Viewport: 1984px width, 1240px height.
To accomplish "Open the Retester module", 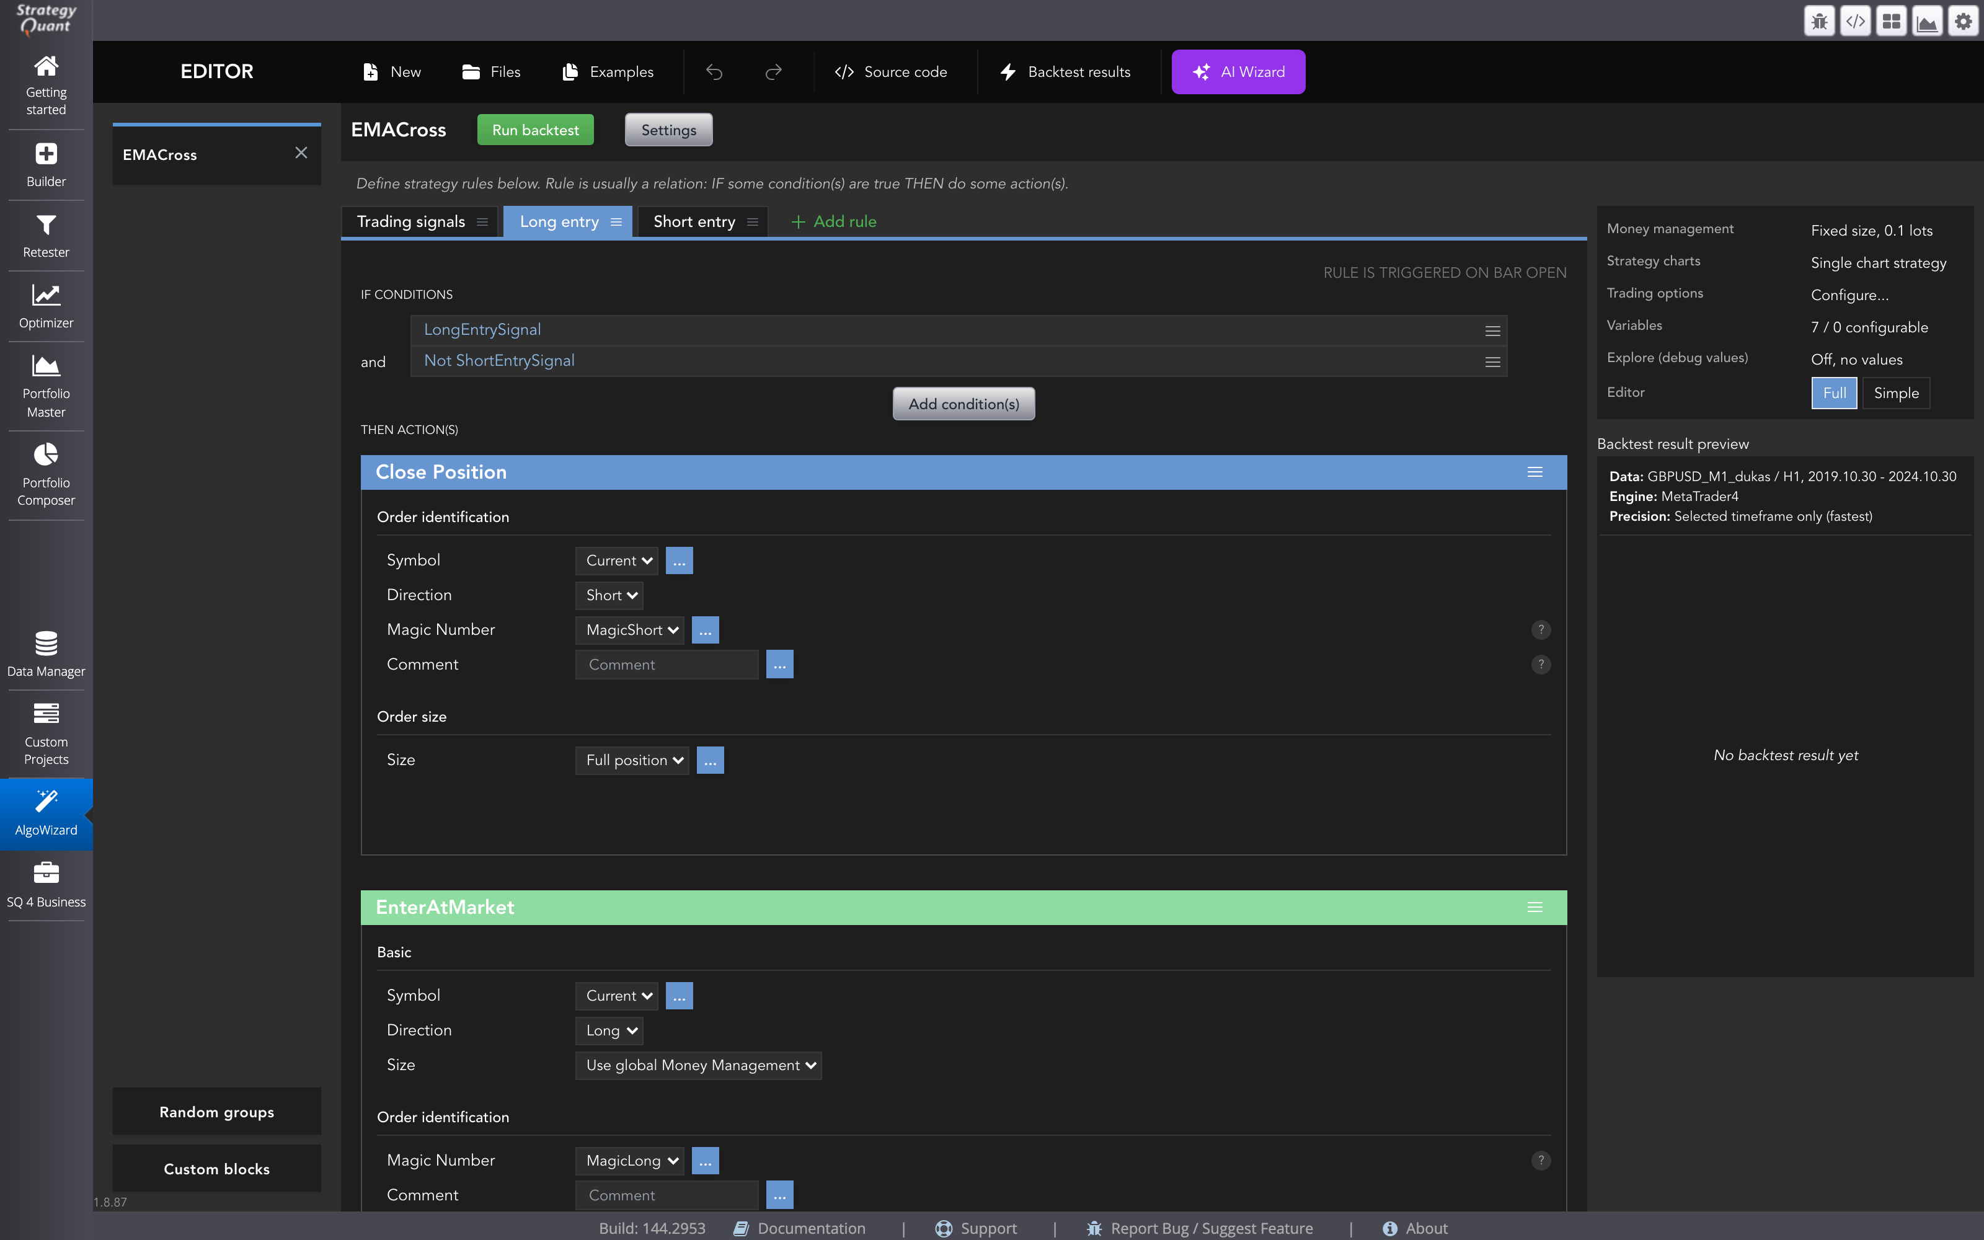I will coord(46,236).
